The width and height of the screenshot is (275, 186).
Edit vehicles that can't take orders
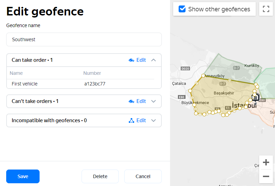[x=141, y=101]
